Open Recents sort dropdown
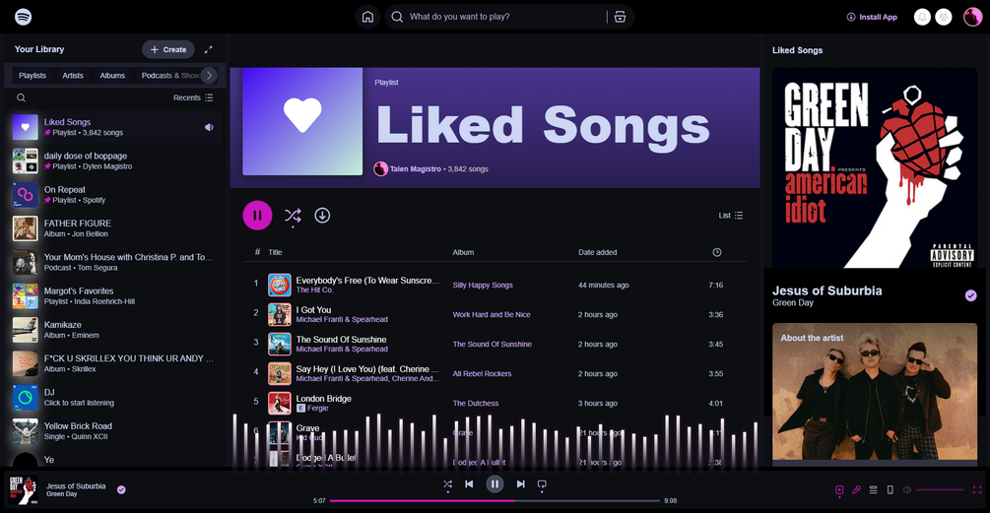Viewport: 990px width, 513px height. coord(193,97)
